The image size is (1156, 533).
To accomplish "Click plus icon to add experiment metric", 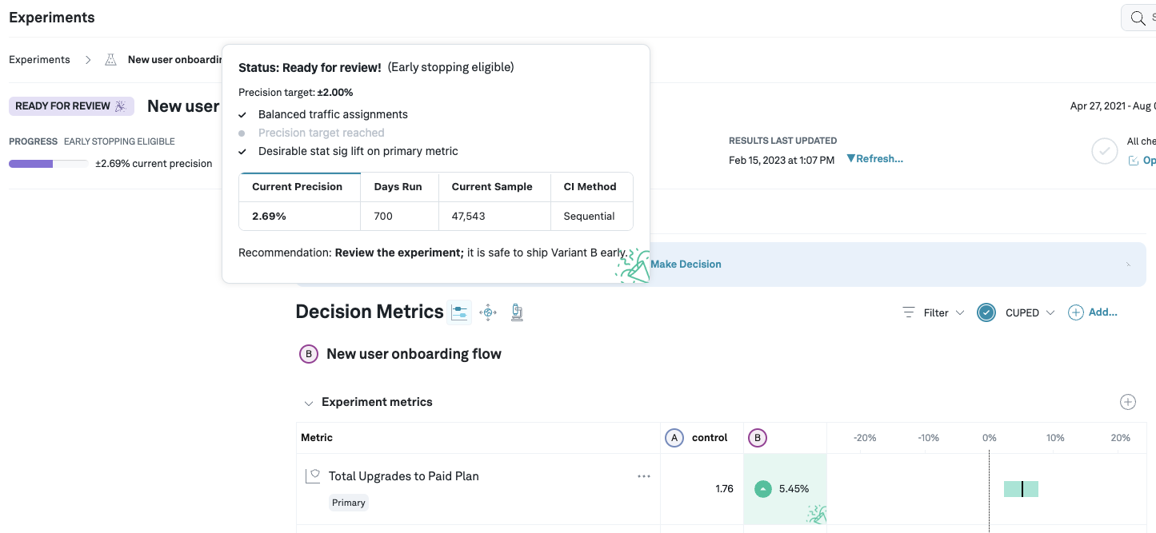I will [1127, 402].
